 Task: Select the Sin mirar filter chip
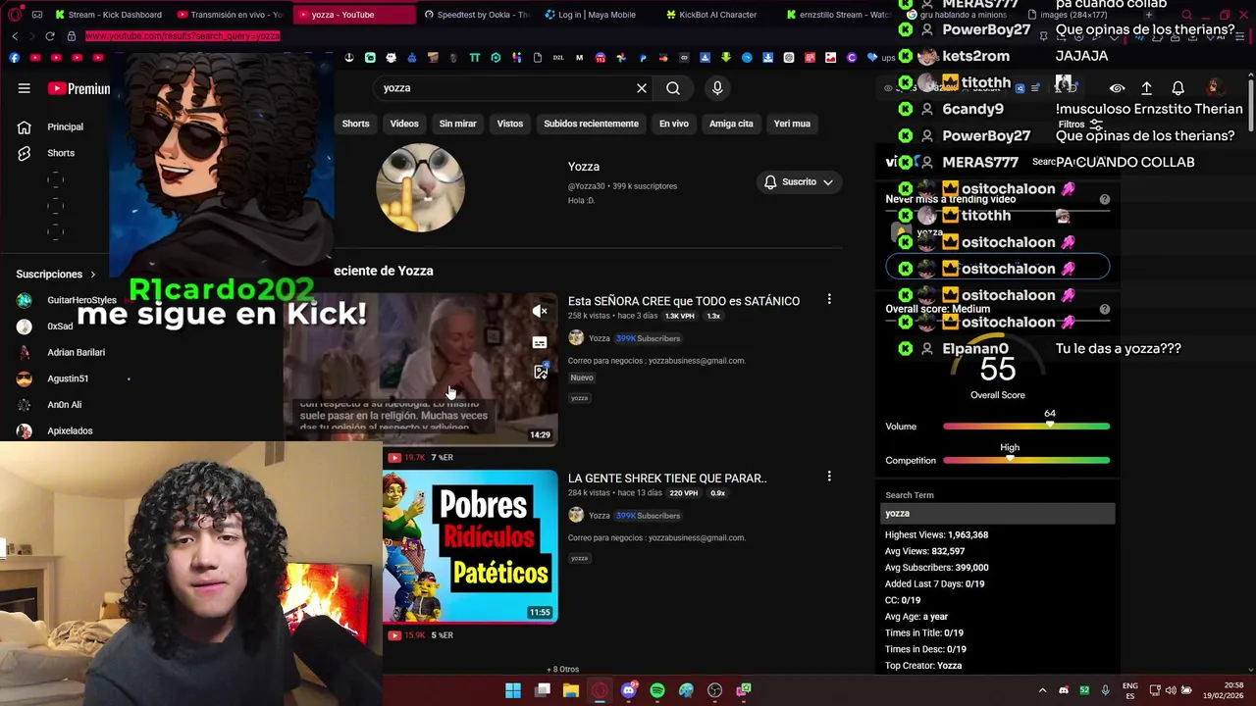pos(457,124)
